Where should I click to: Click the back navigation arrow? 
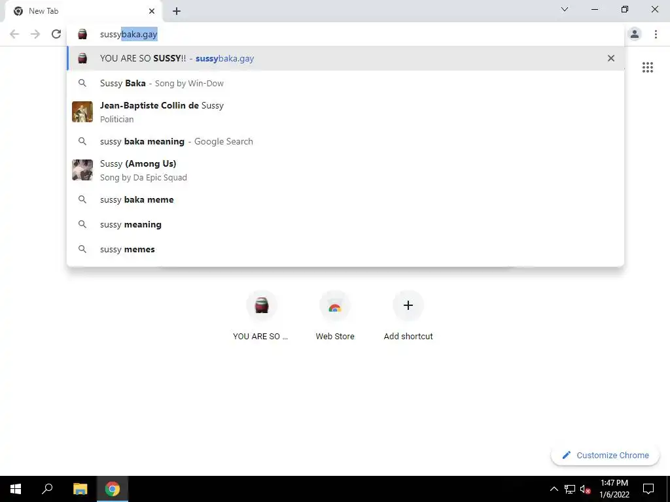point(14,34)
